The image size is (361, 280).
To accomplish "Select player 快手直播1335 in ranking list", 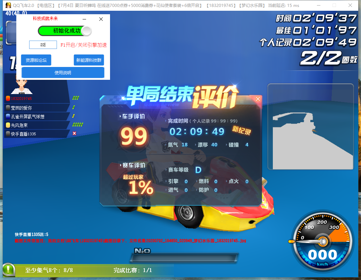I will coord(37,134).
